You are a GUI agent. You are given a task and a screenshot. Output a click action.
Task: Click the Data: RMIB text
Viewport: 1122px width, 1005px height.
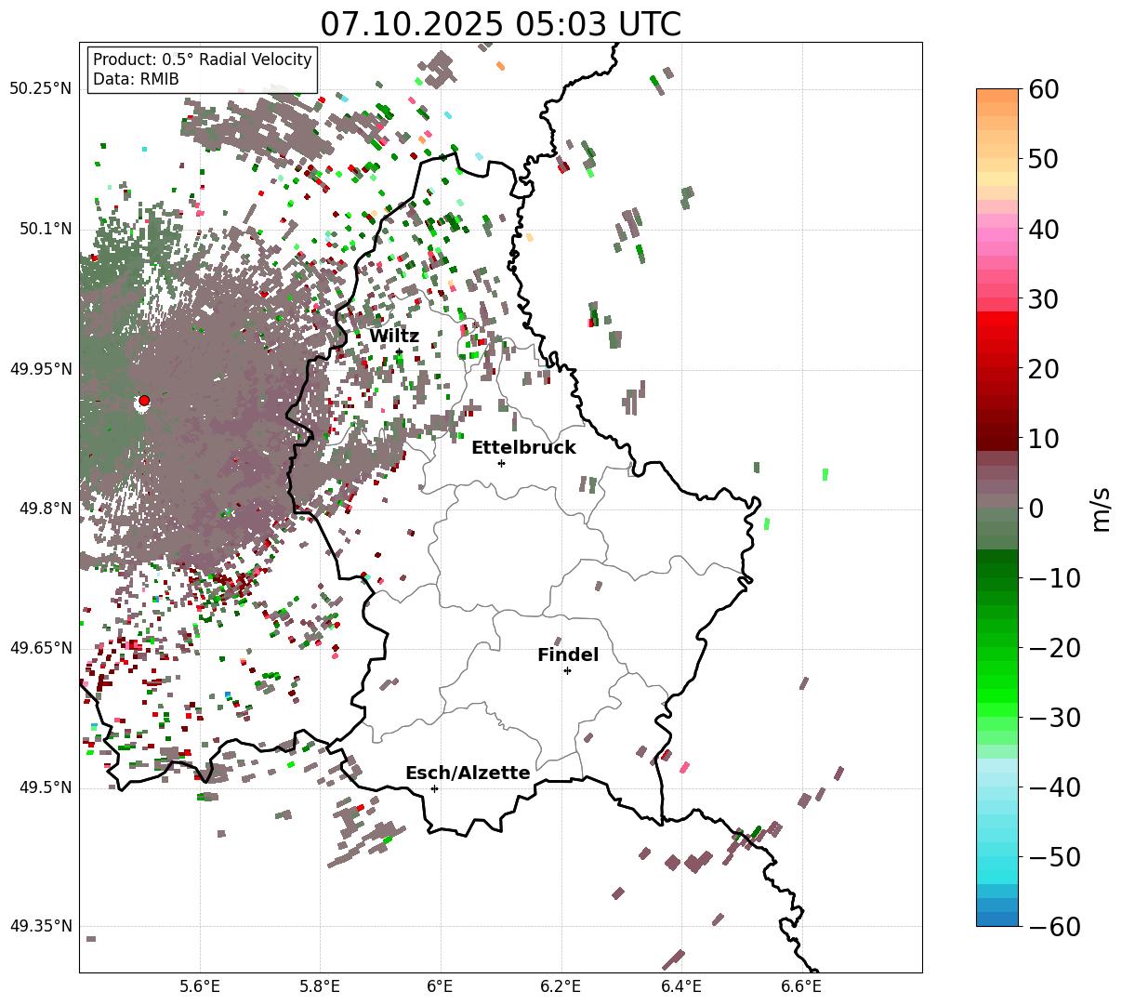(x=136, y=80)
